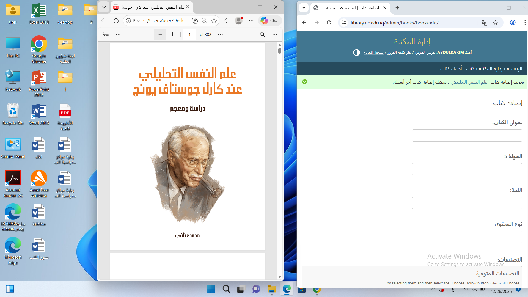
Task: Open desktop PDF الأطروحة كاملة
Action: pos(65,117)
